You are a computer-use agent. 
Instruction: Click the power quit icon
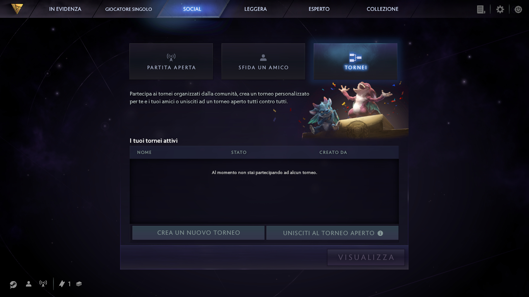pyautogui.click(x=518, y=9)
